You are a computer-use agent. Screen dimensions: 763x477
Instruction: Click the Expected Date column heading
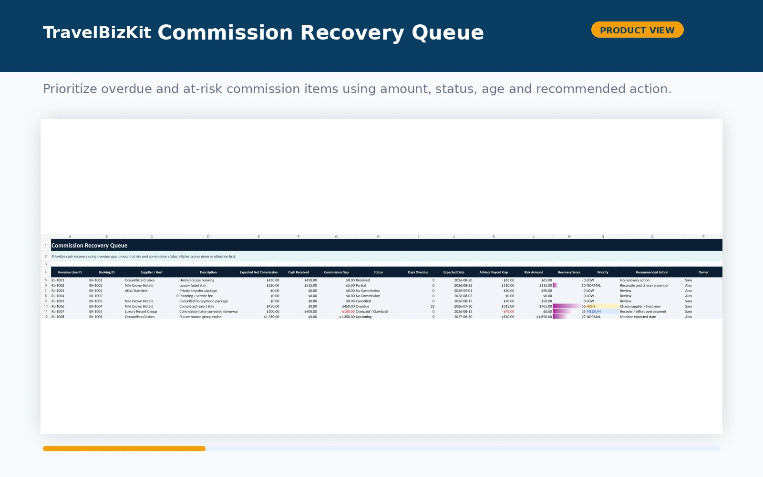(454, 272)
